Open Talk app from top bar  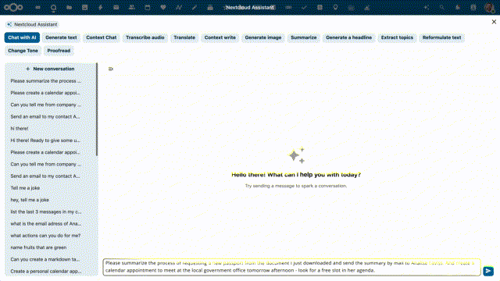(x=53, y=7)
